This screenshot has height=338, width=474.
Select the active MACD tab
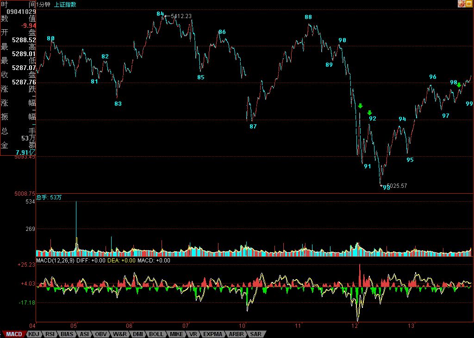[14, 334]
